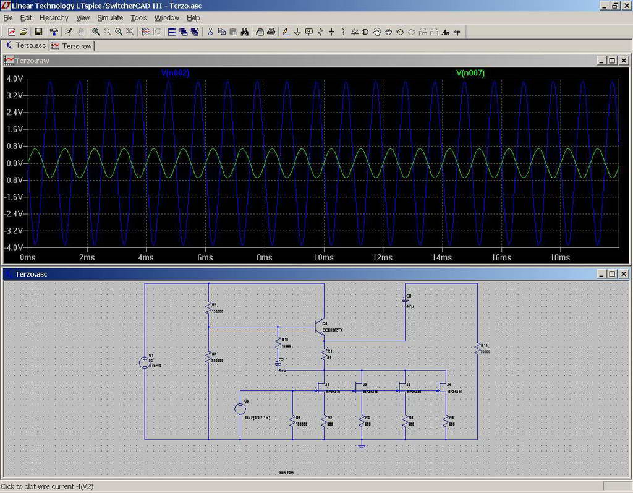633x493 pixels.
Task: Click the V(n002) trace label
Action: 175,73
